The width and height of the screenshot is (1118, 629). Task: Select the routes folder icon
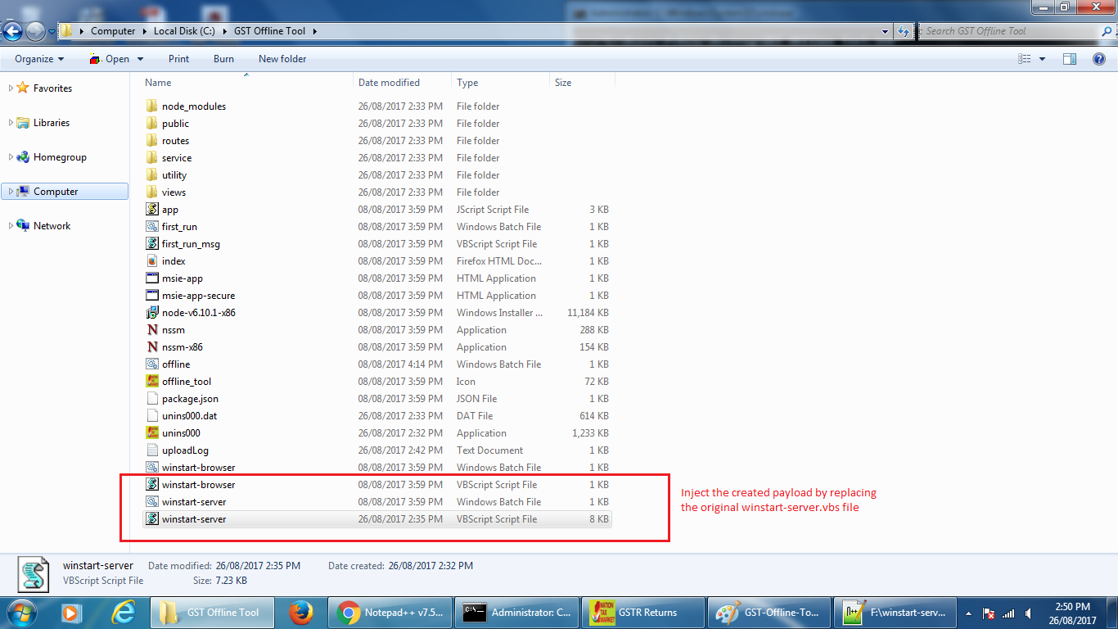pyautogui.click(x=151, y=141)
